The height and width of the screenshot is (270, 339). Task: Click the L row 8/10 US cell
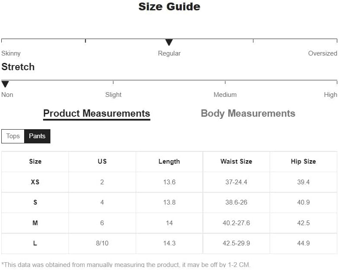point(102,243)
